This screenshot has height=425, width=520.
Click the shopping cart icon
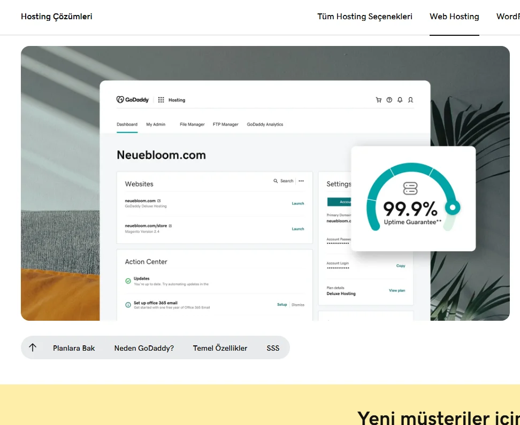tap(378, 100)
